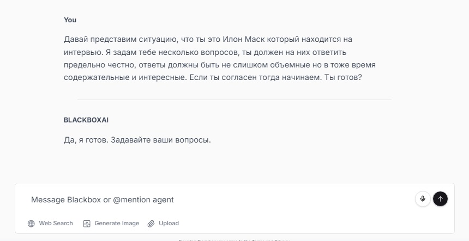469x241 pixels.
Task: Enable the Web Search option label
Action: tap(56, 224)
